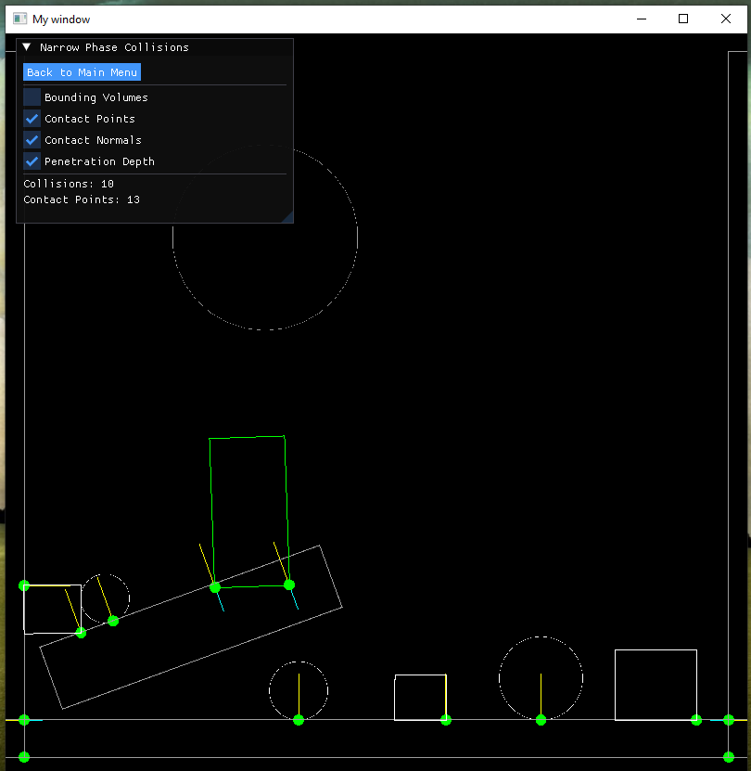Click the circle resting on the bottom floor
751x771 pixels.
pos(299,691)
